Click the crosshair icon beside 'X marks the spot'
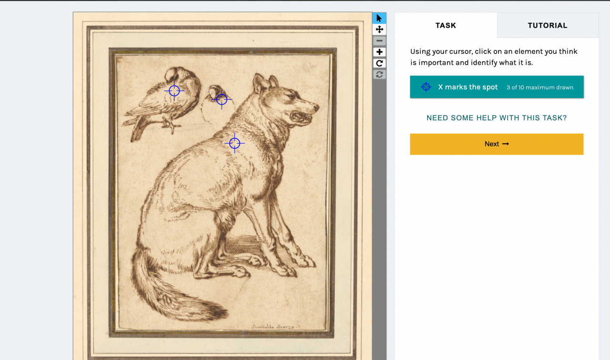 click(x=426, y=87)
